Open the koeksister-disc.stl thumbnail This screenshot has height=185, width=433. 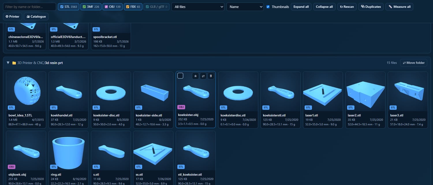(x=111, y=91)
